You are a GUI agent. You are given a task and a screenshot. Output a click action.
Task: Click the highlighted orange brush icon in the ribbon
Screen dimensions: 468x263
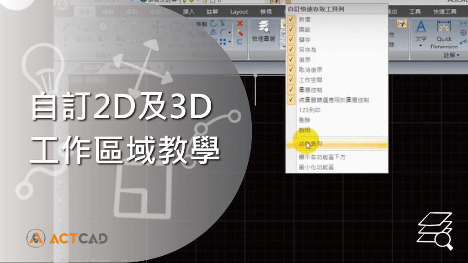(402, 24)
